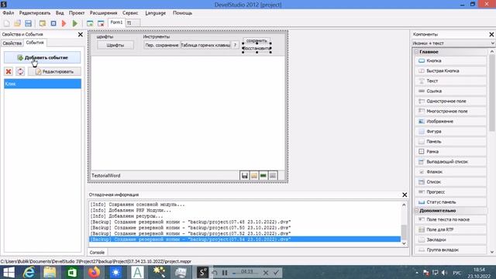Select the Form1 tab

[x=116, y=22]
